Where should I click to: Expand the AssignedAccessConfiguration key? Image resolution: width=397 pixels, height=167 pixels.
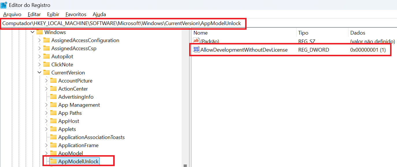[40, 40]
